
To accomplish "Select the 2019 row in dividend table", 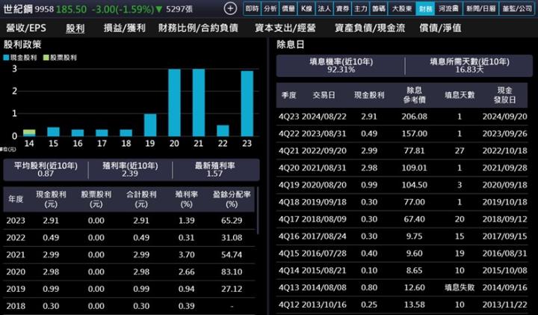I will coord(129,289).
